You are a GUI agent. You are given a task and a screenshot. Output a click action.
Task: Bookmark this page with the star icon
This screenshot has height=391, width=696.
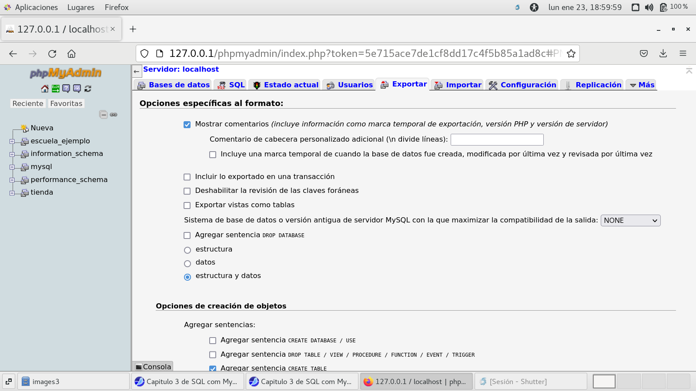point(571,53)
